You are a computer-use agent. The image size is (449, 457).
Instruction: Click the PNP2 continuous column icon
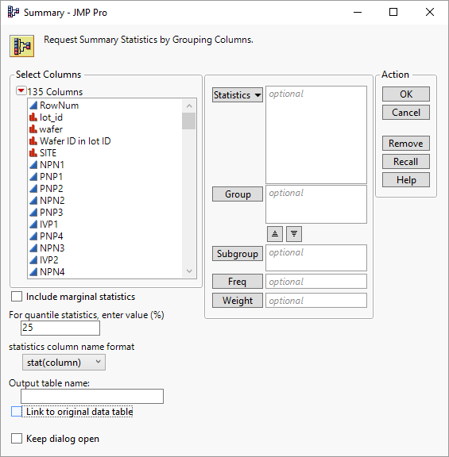[x=33, y=189]
